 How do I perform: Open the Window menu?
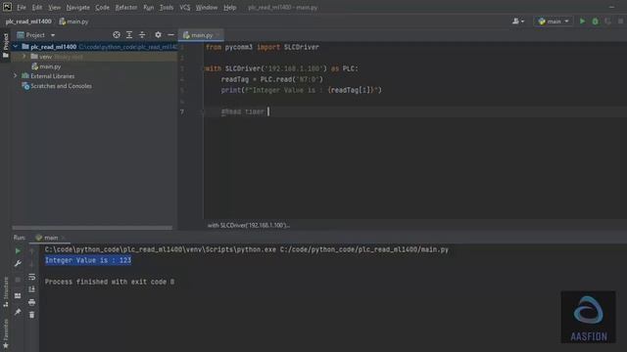click(207, 7)
